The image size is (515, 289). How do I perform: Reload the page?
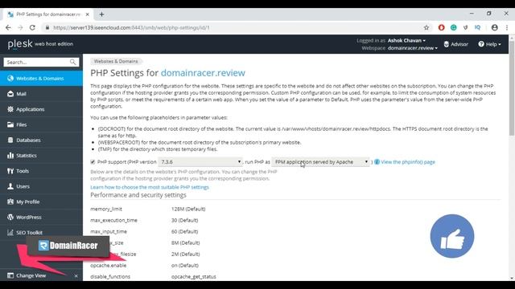click(32, 27)
